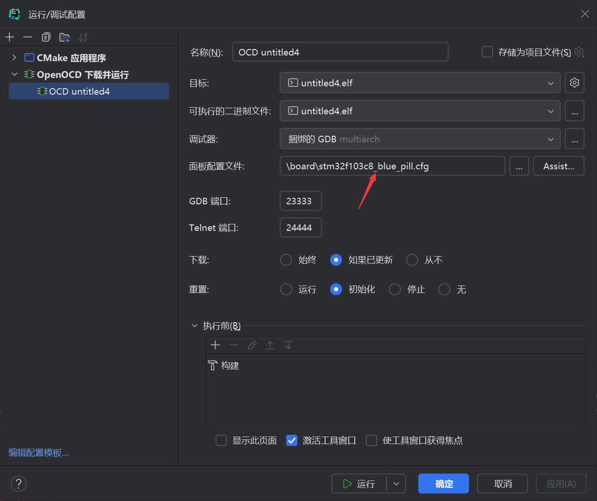
Task: Open help with the question mark button
Action: click(x=19, y=484)
